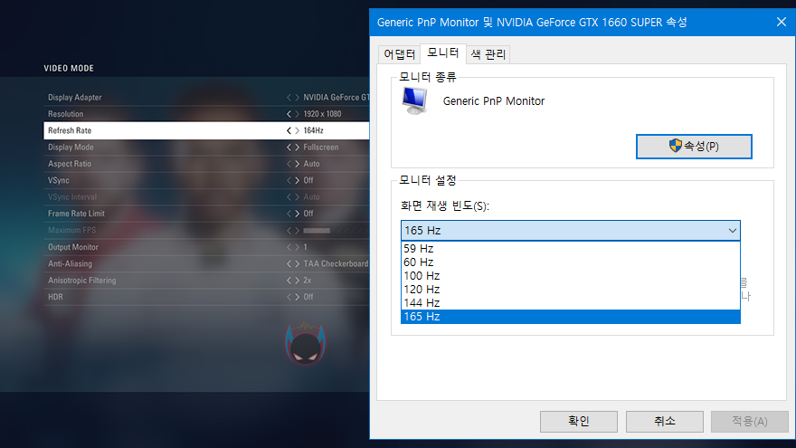Select the Frame Rate Limit label
This screenshot has width=796, height=448.
[76, 214]
